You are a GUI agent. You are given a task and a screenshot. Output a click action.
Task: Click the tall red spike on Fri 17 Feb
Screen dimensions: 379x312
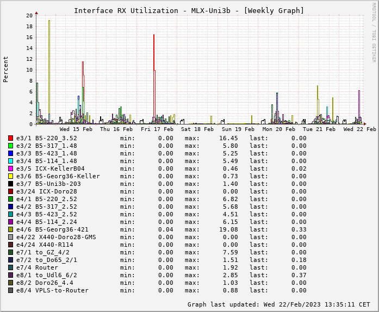154,54
